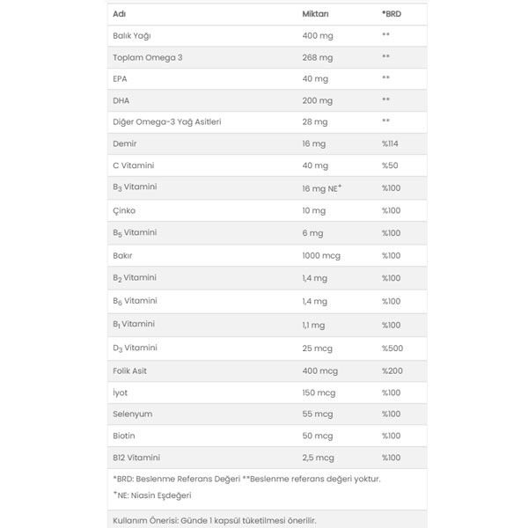Click the 16 mg NE amount
528x528 pixels.
(321, 188)
